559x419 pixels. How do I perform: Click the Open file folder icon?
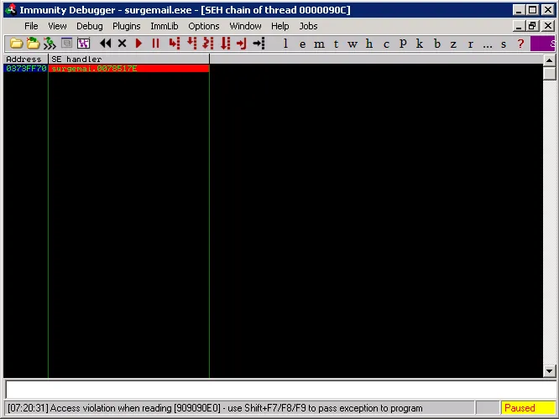pyautogui.click(x=16, y=44)
